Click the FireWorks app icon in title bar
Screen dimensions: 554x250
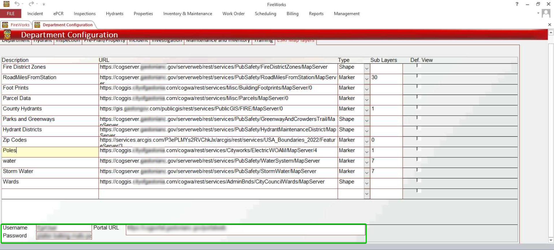tap(6, 4)
